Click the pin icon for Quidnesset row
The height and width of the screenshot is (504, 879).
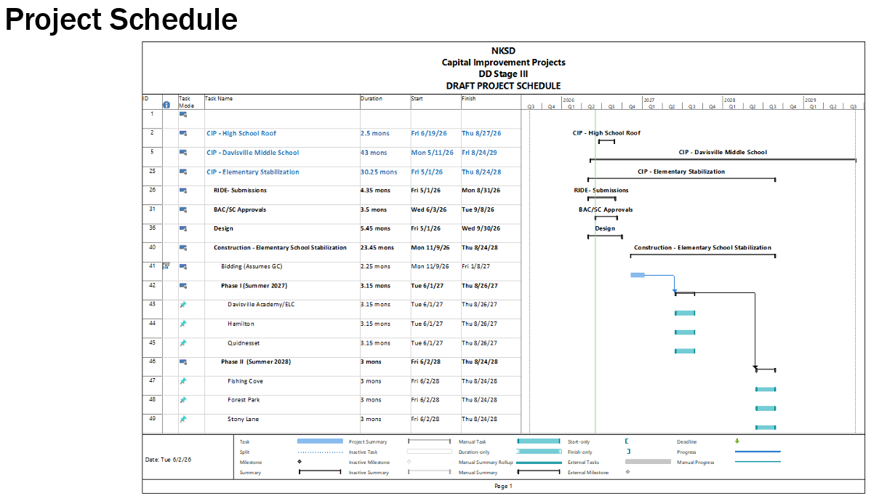click(183, 343)
